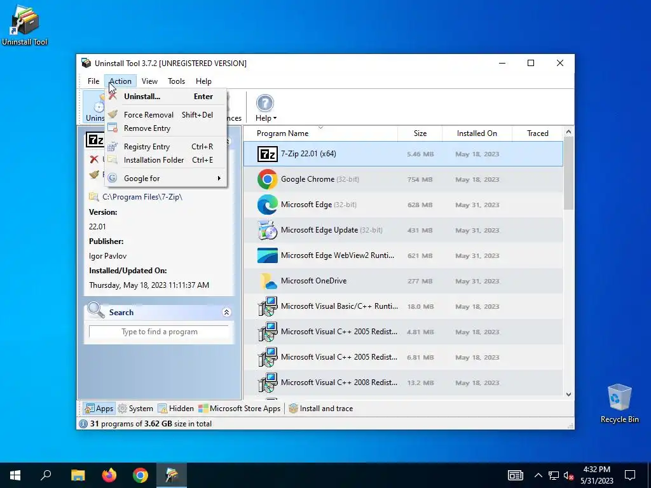The width and height of the screenshot is (651, 488).
Task: Choose Installation Folder menu entry
Action: [166, 159]
